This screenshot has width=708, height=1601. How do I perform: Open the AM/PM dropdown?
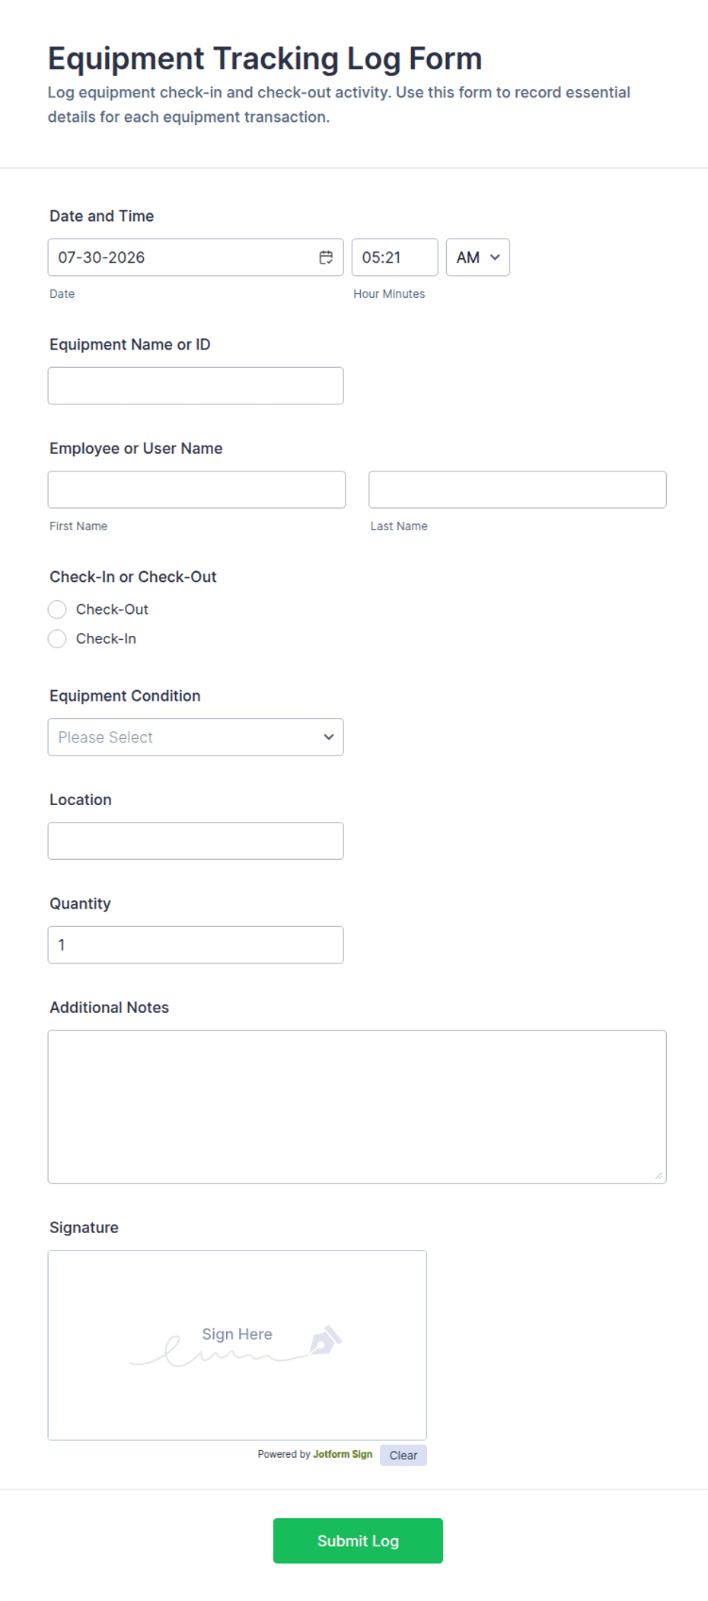tap(478, 257)
